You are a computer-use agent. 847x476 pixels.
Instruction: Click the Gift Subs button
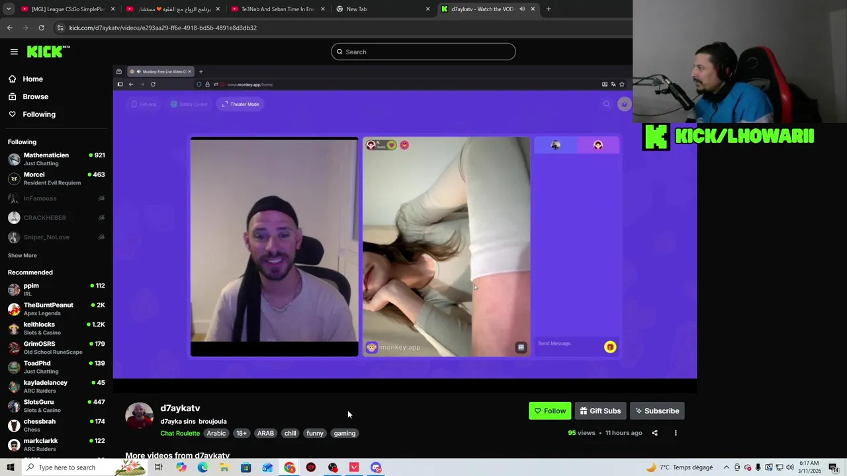click(x=600, y=411)
